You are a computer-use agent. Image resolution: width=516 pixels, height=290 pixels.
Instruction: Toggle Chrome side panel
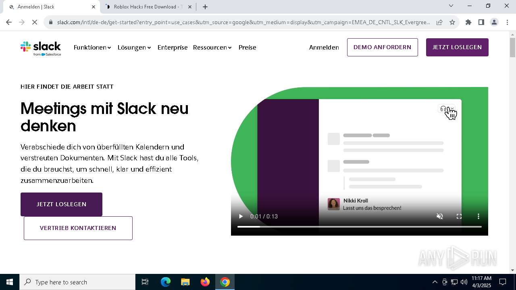pyautogui.click(x=481, y=22)
